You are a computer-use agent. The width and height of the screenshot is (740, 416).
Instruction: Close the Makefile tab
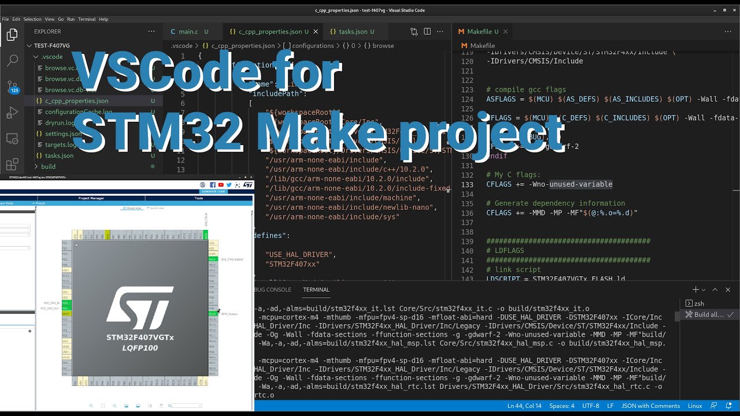point(505,32)
